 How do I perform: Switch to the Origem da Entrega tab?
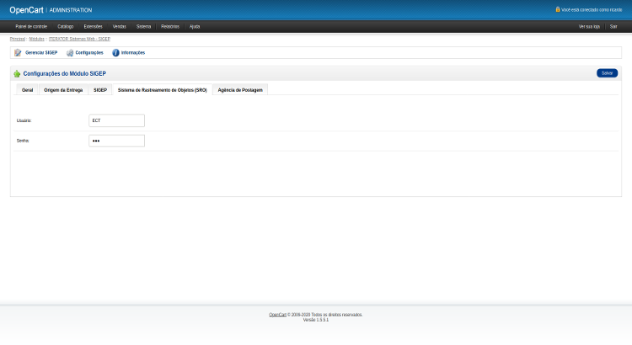[63, 90]
